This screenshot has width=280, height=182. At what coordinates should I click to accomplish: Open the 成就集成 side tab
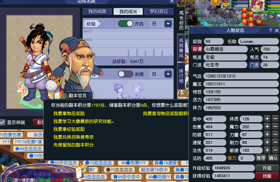[x=181, y=48]
